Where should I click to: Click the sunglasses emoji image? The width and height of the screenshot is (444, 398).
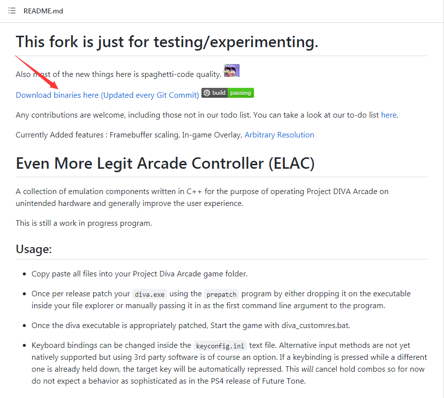[232, 71]
